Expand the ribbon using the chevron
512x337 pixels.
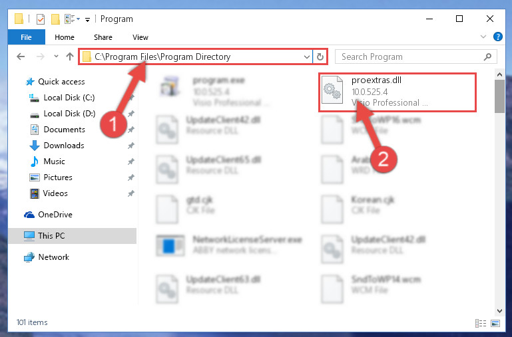tap(483, 37)
